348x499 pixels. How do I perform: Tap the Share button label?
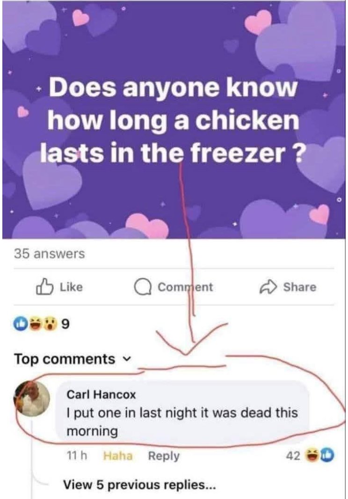[300, 287]
